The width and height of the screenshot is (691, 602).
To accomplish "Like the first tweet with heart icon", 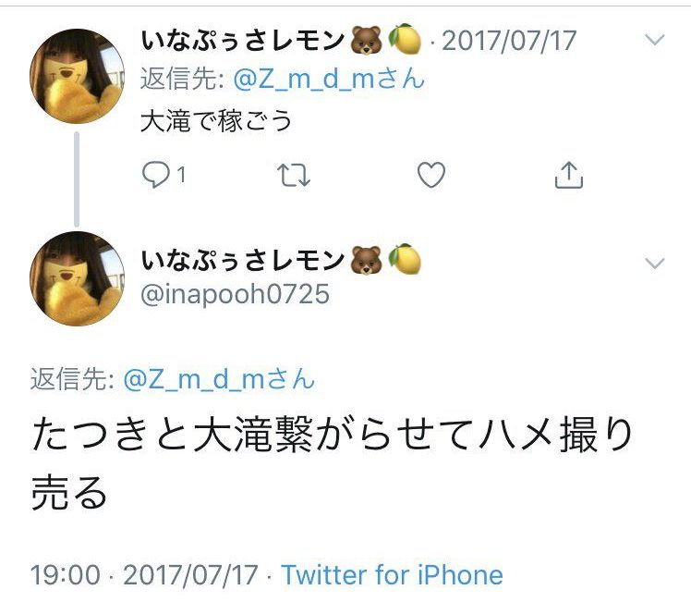I will 431,175.
